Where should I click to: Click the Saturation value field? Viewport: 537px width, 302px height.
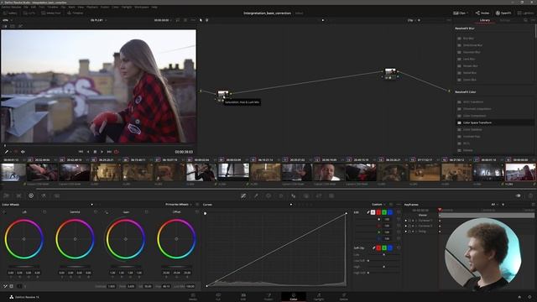(x=148, y=286)
